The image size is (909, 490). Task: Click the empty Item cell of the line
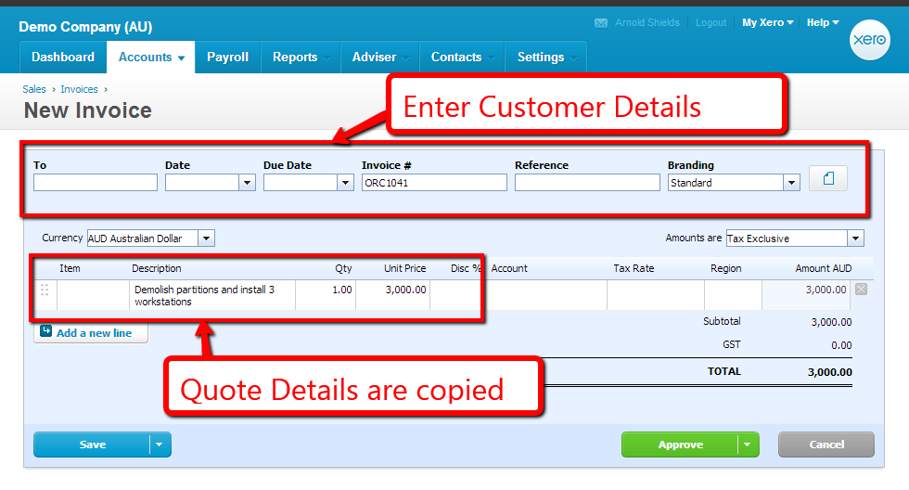tap(94, 295)
